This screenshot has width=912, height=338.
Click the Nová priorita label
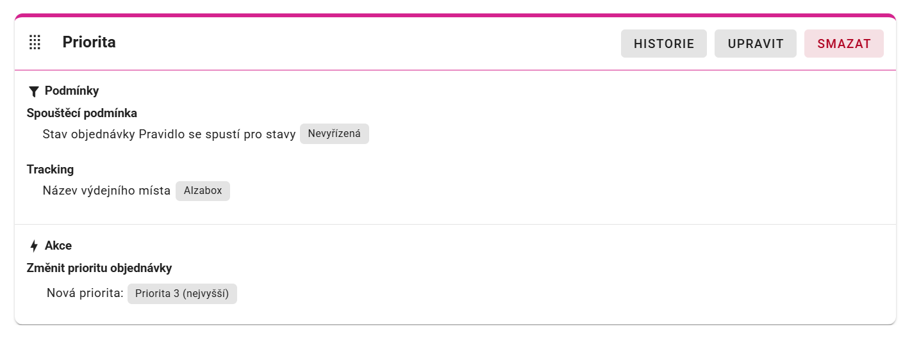[x=85, y=294]
